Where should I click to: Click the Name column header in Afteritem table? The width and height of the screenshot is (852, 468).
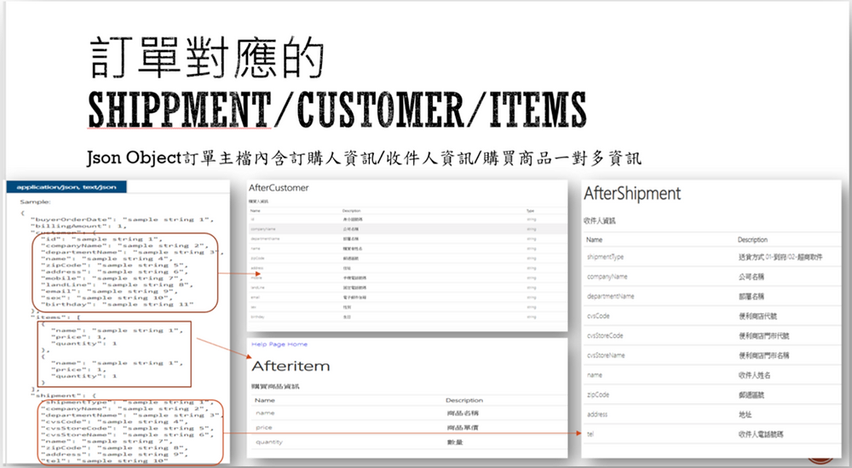[x=265, y=400]
